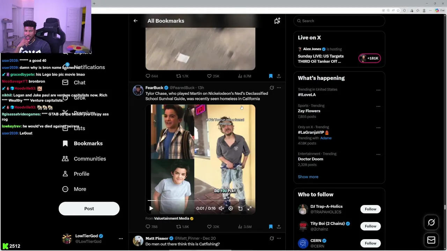This screenshot has height=251, width=447.
Task: Open Communities in the sidebar
Action: pyautogui.click(x=84, y=159)
